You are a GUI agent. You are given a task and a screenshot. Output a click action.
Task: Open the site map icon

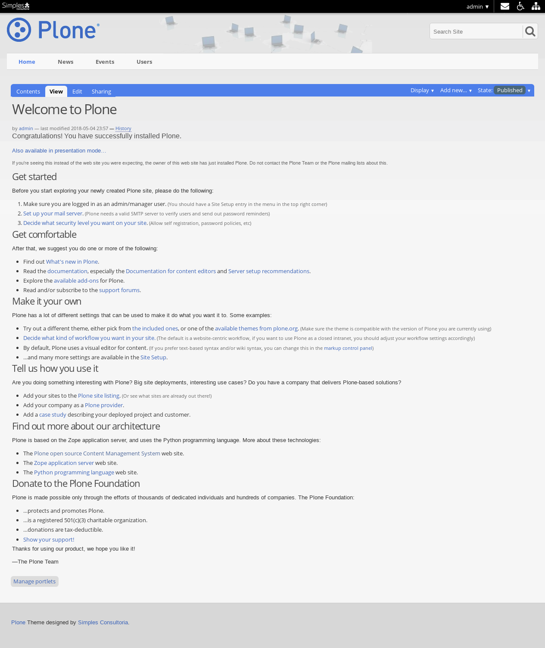coord(536,6)
